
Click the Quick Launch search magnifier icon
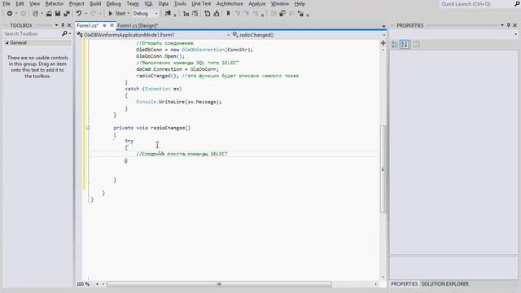[x=517, y=4]
